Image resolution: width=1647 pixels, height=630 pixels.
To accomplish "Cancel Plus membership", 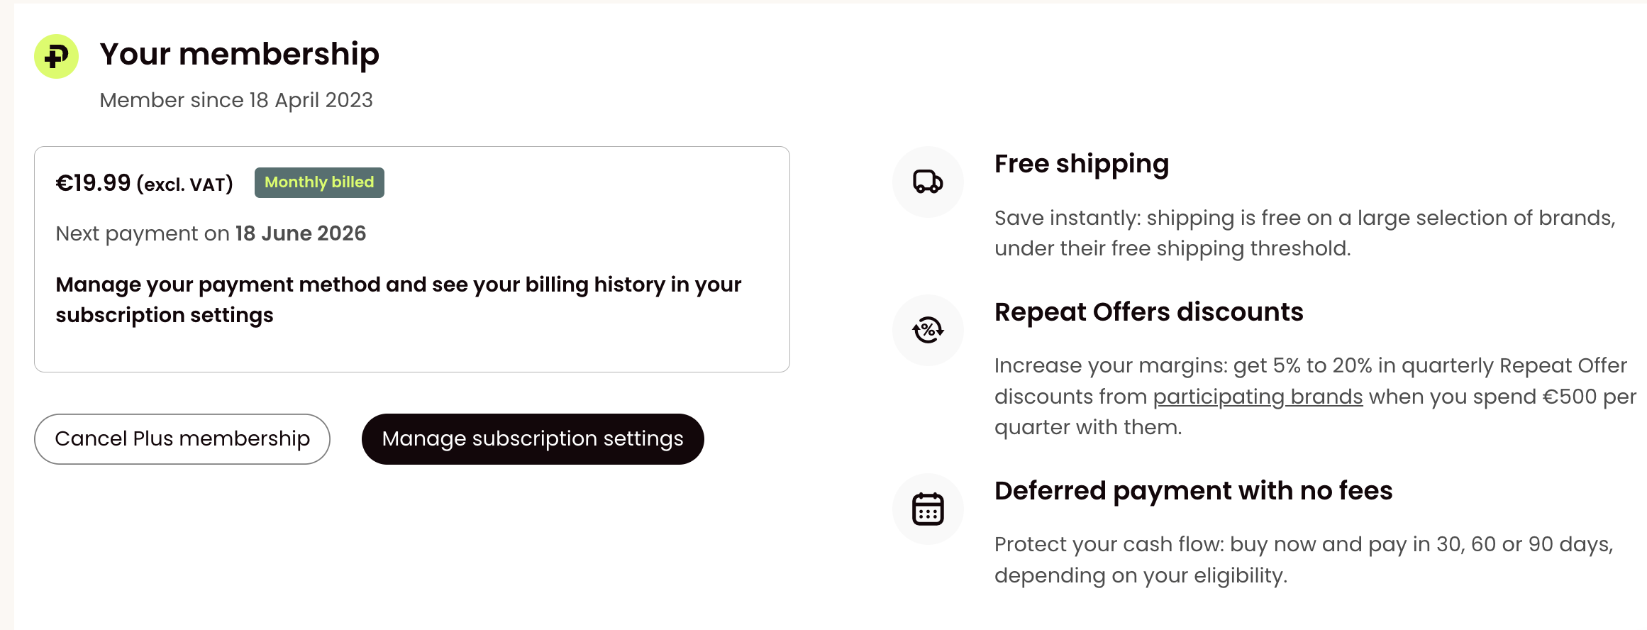I will click(x=182, y=439).
